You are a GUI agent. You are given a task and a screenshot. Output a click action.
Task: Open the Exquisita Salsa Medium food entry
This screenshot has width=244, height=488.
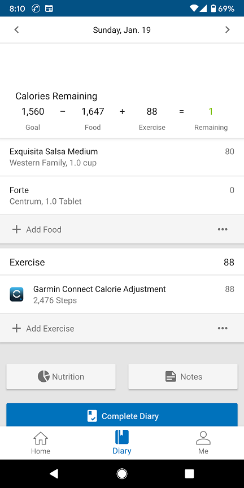pyautogui.click(x=122, y=157)
